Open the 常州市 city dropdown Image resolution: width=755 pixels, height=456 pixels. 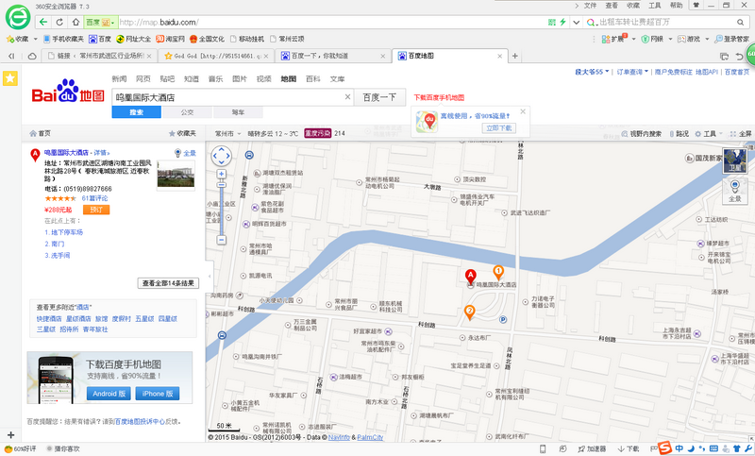(x=227, y=133)
